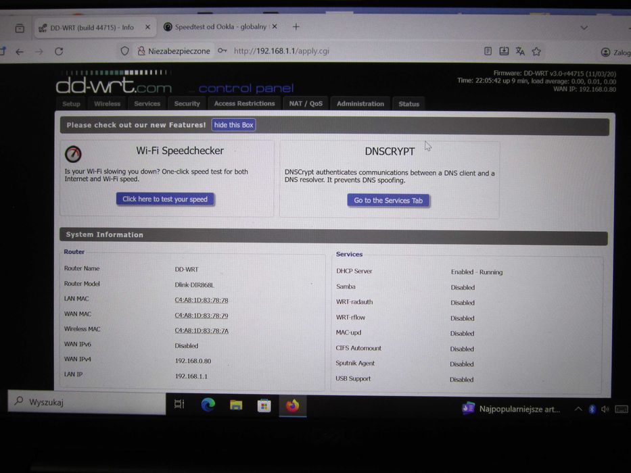
Task: Click here to test your speed
Action: pyautogui.click(x=165, y=199)
